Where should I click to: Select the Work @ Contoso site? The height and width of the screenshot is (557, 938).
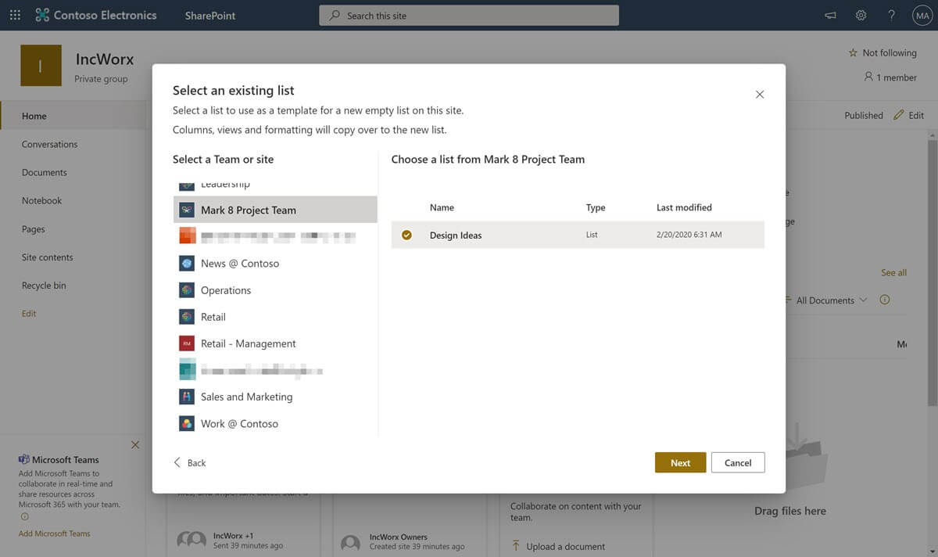(x=275, y=423)
